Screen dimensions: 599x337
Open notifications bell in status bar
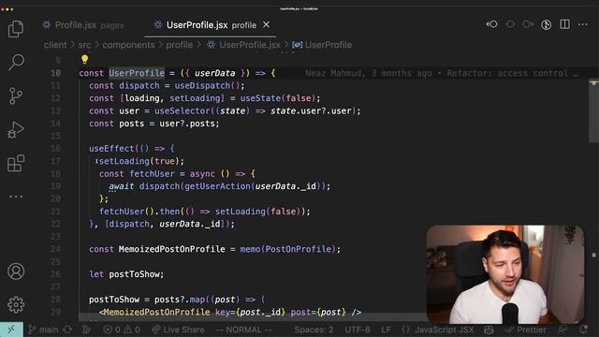pos(584,330)
